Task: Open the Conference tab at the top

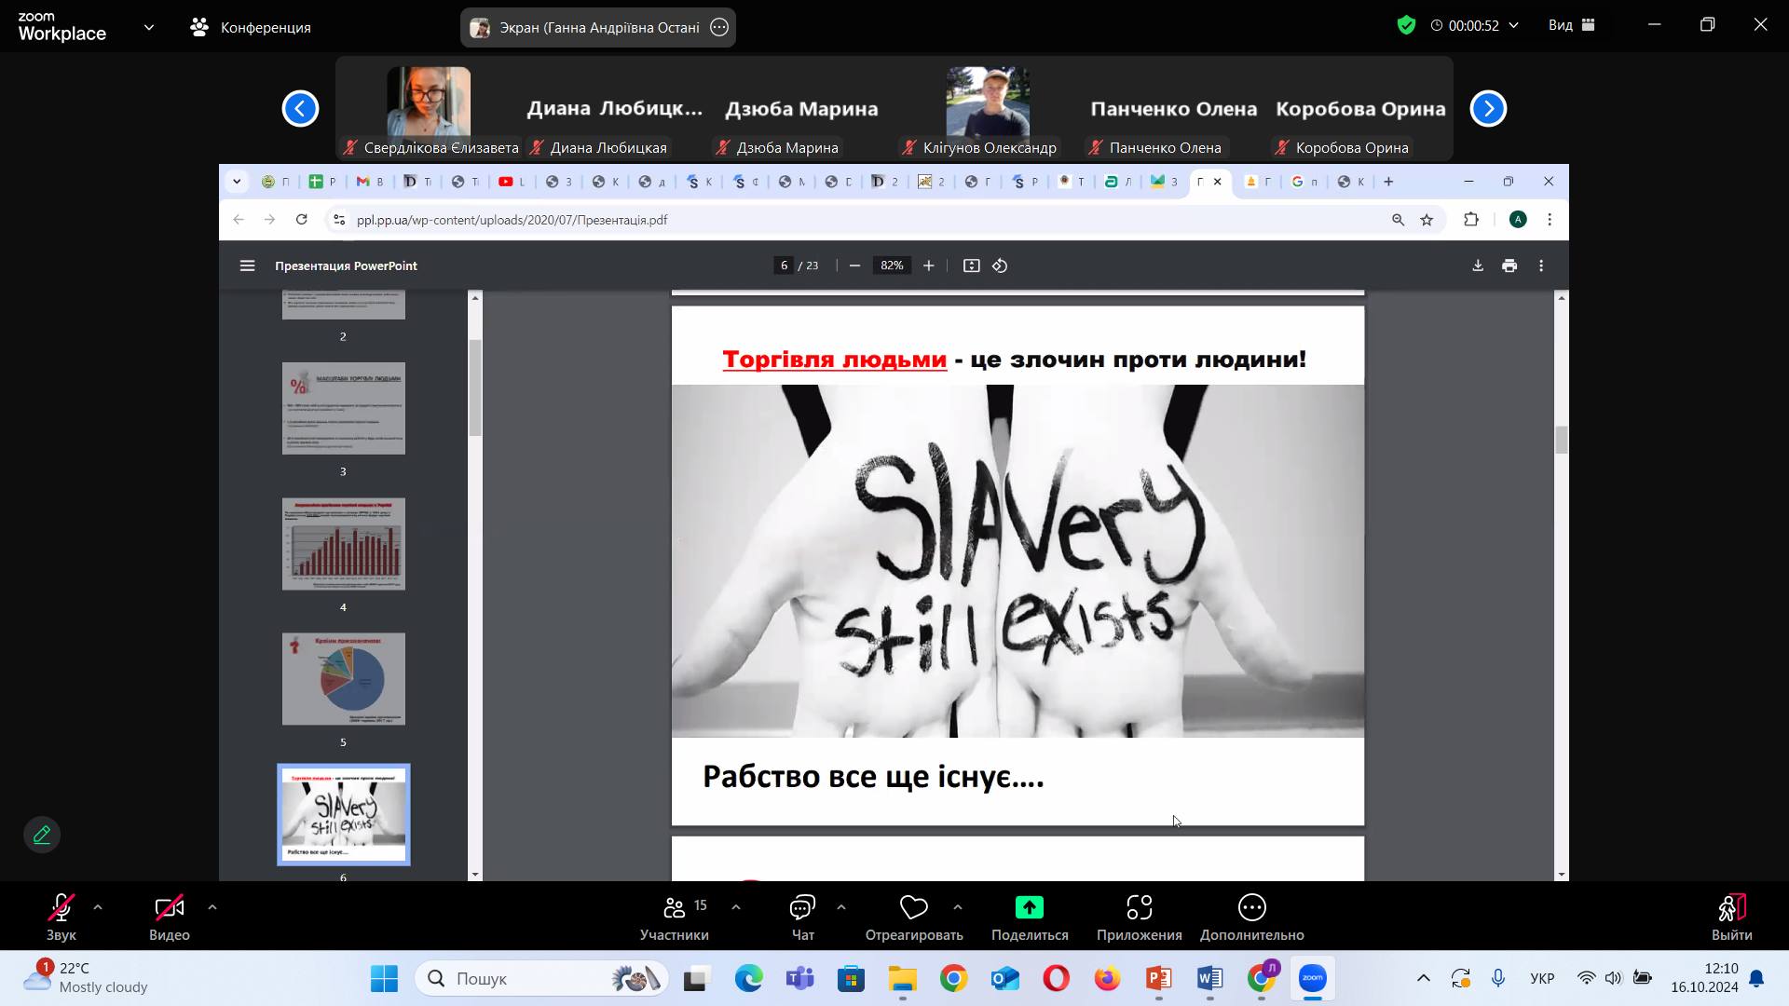Action: click(251, 27)
